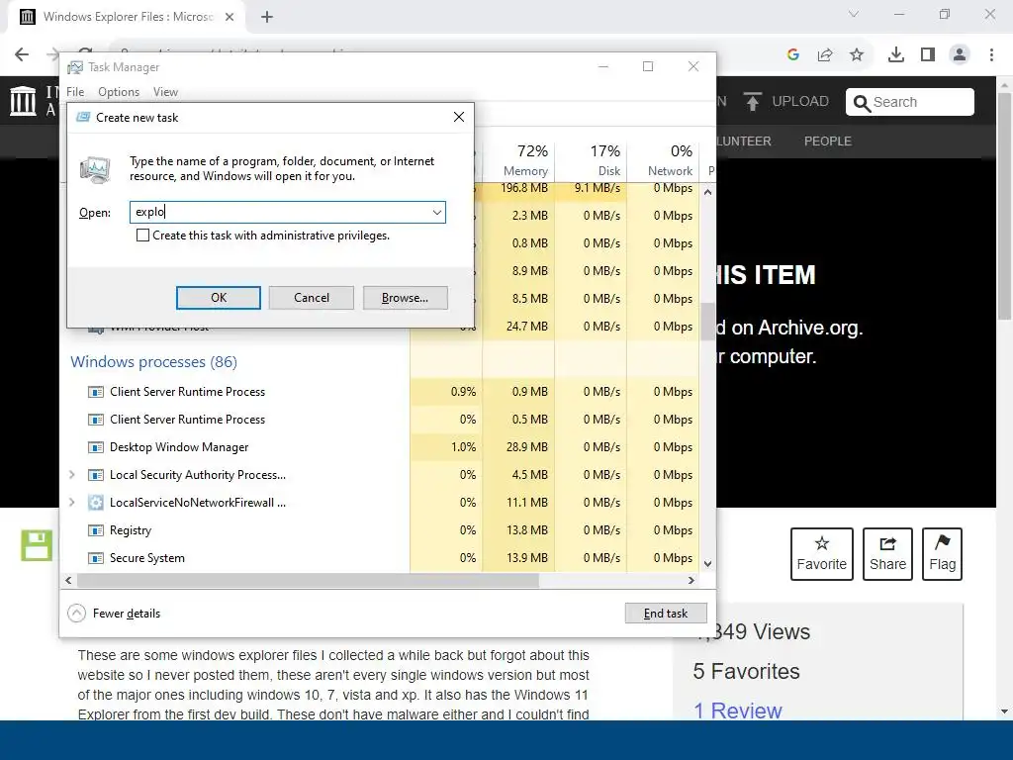Close the Windows Explorer Files tab

point(230,17)
